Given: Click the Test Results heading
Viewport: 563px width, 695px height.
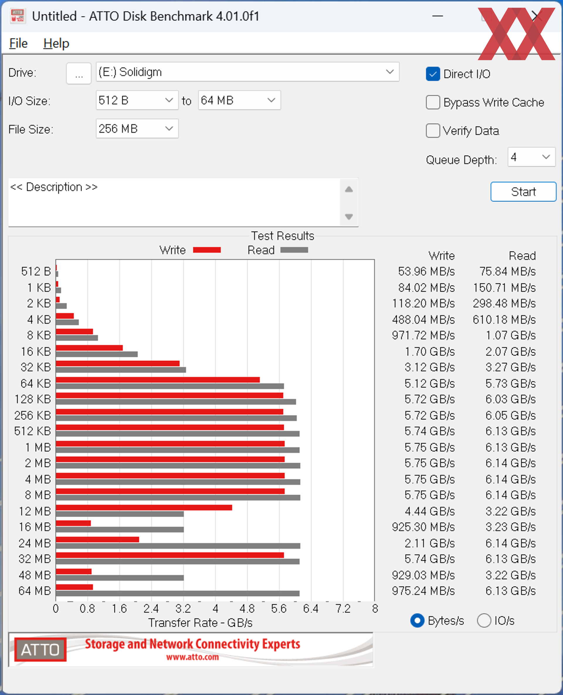Looking at the screenshot, I should click(282, 236).
